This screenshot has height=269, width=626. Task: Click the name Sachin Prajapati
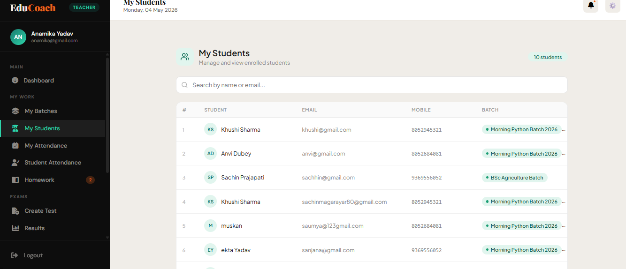point(243,178)
